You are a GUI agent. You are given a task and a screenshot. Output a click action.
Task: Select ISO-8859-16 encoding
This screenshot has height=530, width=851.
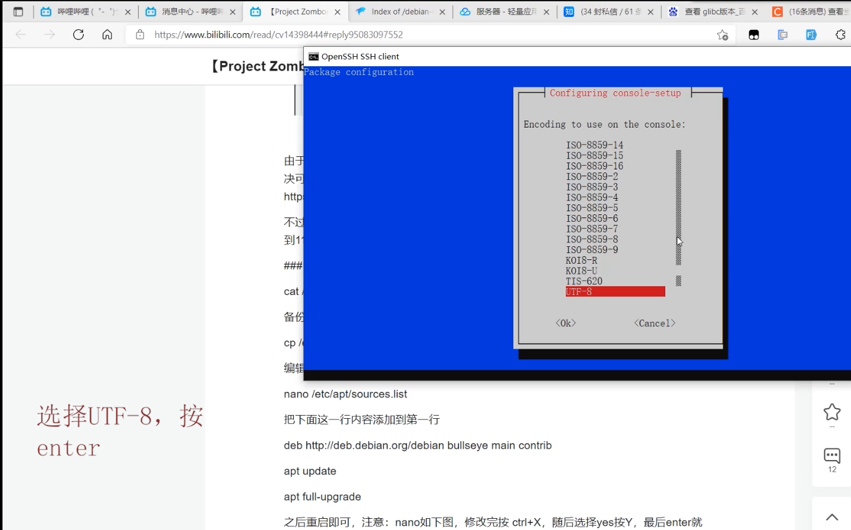coord(595,166)
